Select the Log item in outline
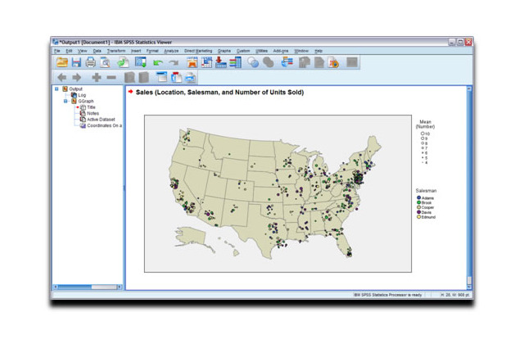The width and height of the screenshot is (524, 349). (82, 95)
